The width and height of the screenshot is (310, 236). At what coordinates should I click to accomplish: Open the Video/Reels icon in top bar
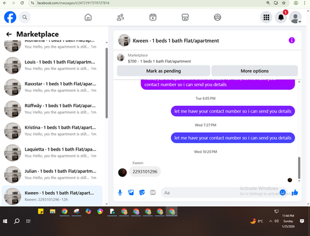pyautogui.click(x=153, y=17)
